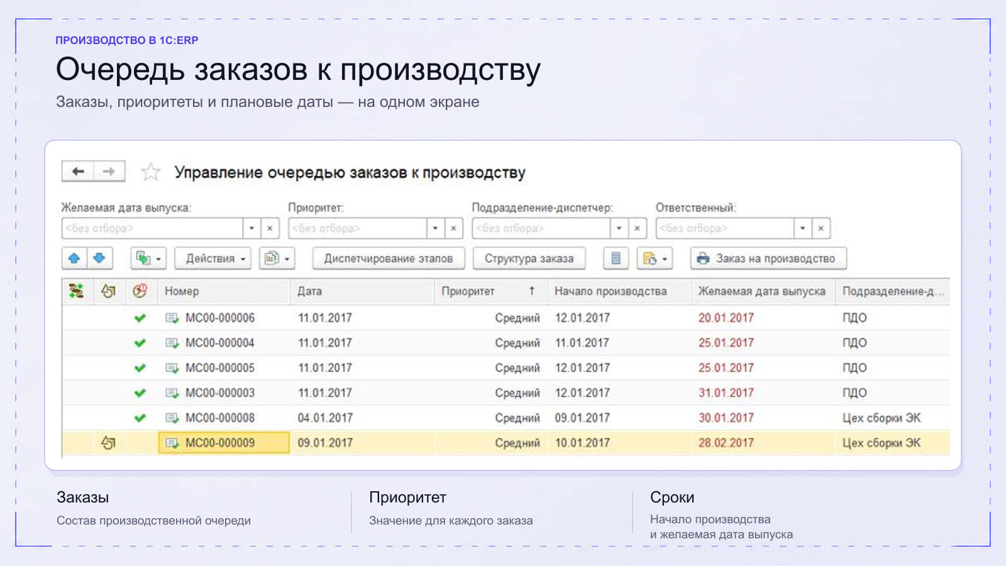This screenshot has width=1006, height=566.
Task: Click the document icon of order МС00-000004
Action: click(x=172, y=343)
